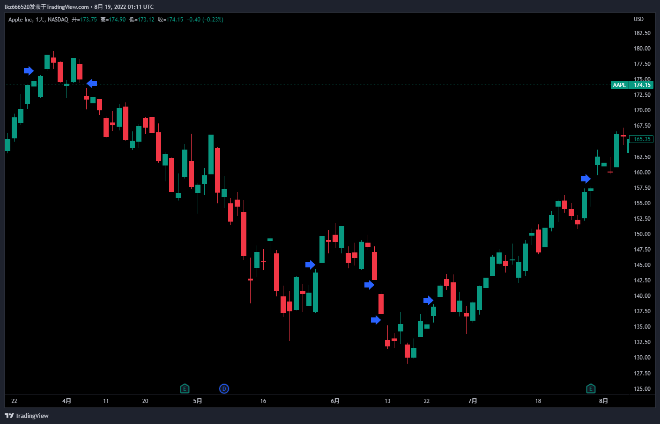Click the 140.00 price axis label
Viewport: 660px width, 424px height.
pyautogui.click(x=642, y=296)
